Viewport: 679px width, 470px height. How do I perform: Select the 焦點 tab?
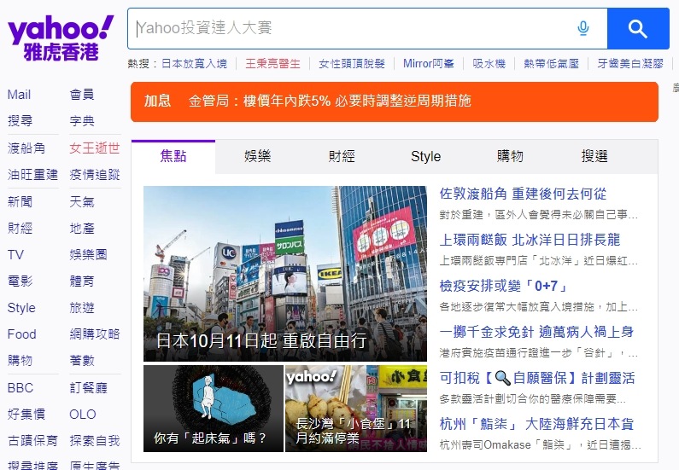coord(173,156)
